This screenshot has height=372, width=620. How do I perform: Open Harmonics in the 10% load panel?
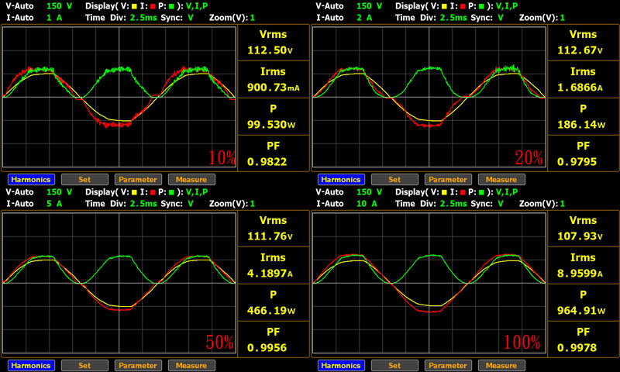pyautogui.click(x=31, y=180)
